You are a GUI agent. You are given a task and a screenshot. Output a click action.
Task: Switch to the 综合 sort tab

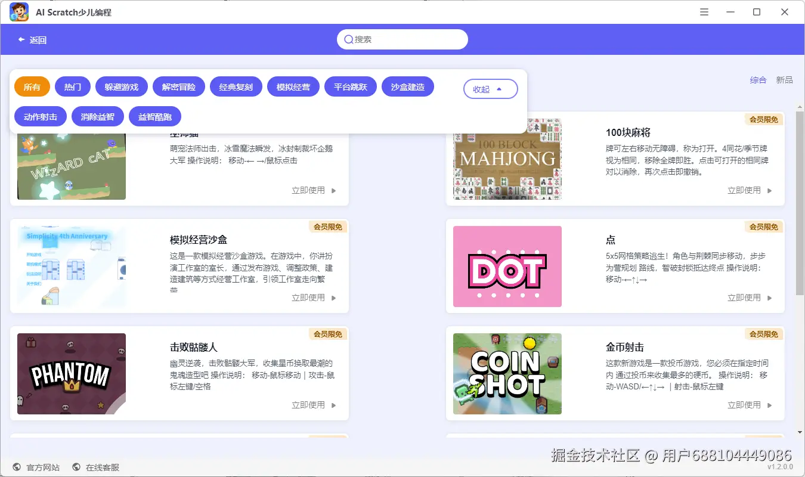(x=758, y=80)
